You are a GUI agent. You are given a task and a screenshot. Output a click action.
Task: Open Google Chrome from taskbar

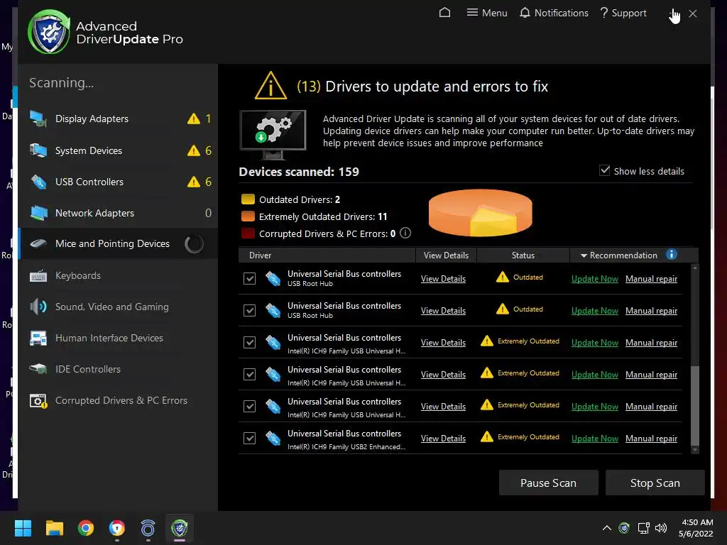tap(86, 528)
